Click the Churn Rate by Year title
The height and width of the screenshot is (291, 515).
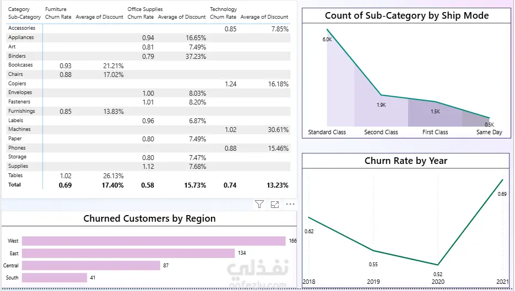(406, 161)
